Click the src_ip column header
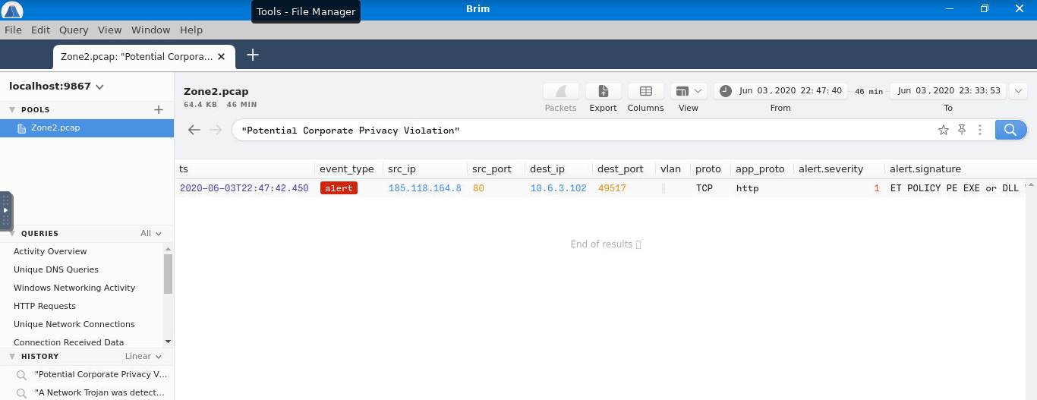The height and width of the screenshot is (400, 1037). [x=401, y=169]
